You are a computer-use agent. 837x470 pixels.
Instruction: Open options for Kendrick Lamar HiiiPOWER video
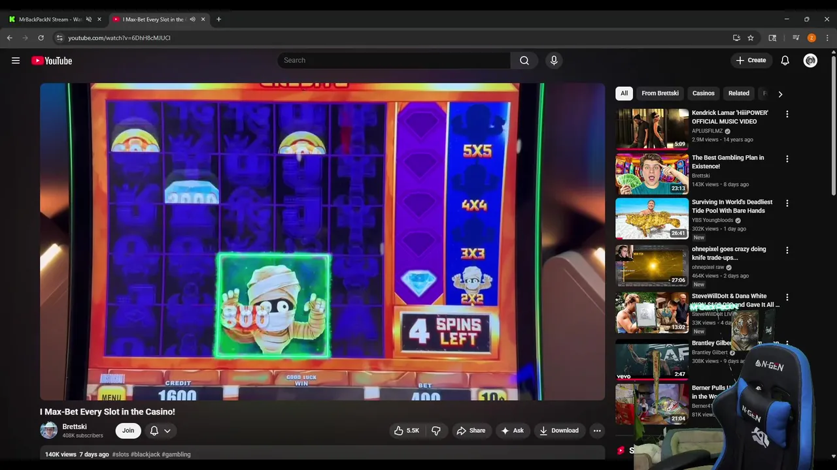(787, 114)
